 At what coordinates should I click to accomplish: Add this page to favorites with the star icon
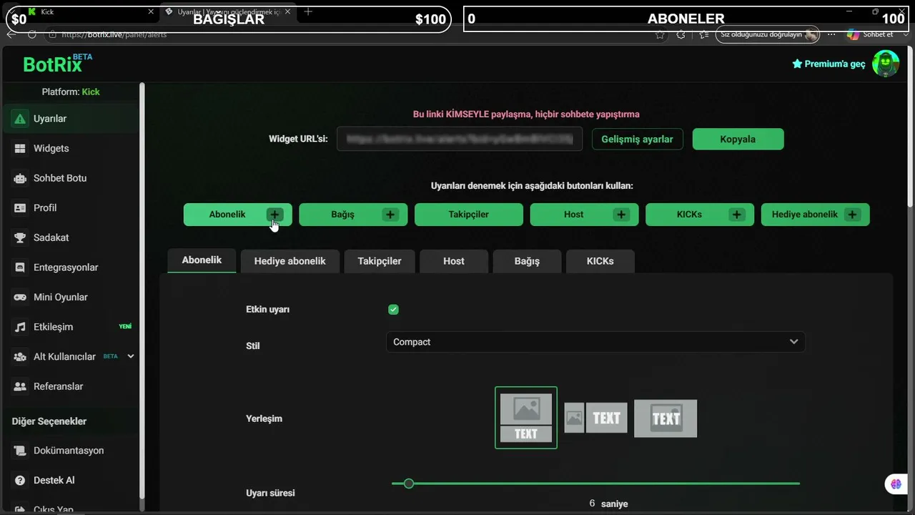point(660,34)
